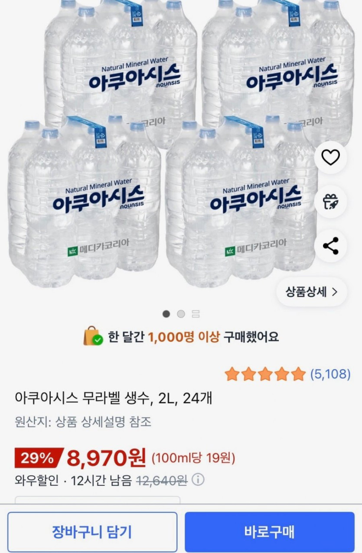The height and width of the screenshot is (553, 362).
Task: Tap the shopping bag checkmark icon
Action: click(93, 336)
